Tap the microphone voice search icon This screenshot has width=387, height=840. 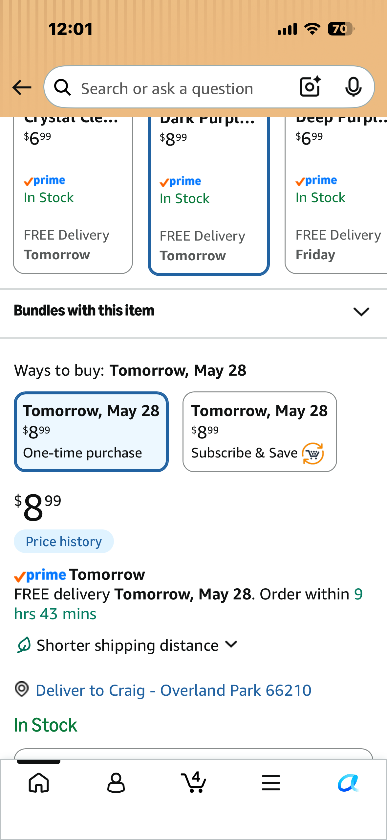click(x=353, y=87)
